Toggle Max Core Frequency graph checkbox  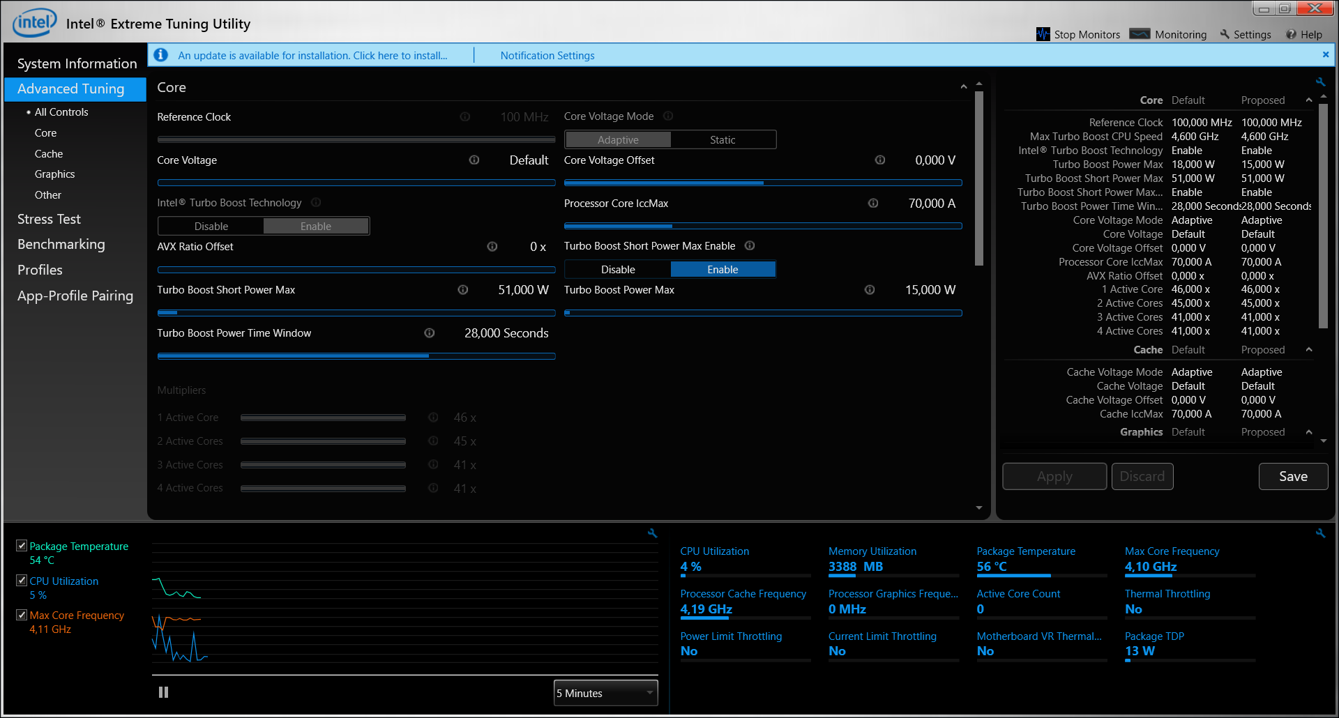point(22,615)
